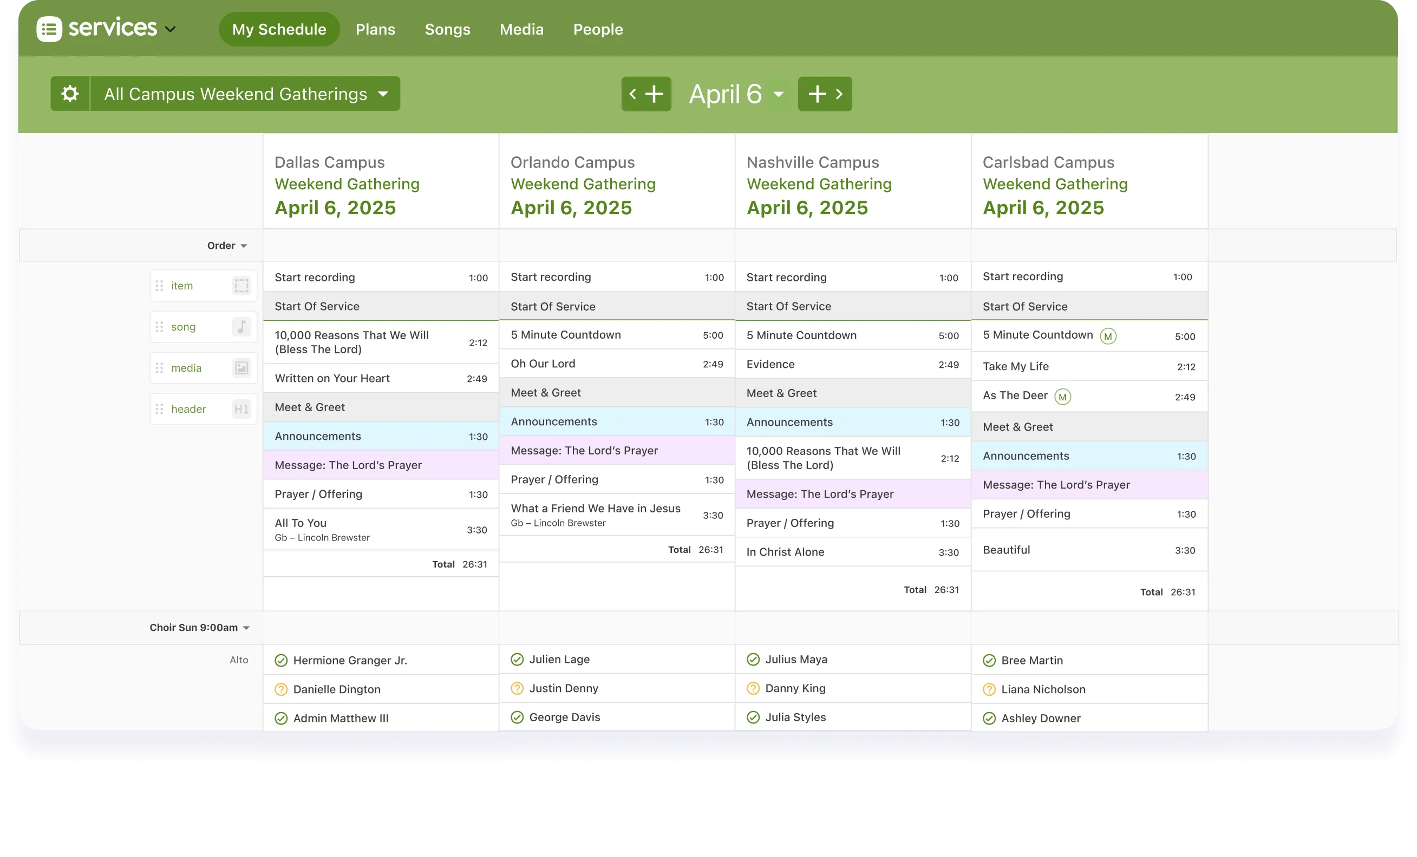Click the M badge on Carlsbad 5 Minute Countdown

[x=1108, y=336]
